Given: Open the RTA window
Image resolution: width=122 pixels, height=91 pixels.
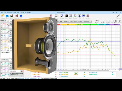Looking at the screenshot, I should [x=80, y=16].
